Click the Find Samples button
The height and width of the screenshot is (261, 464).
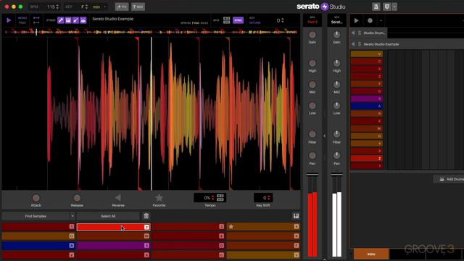pos(36,216)
